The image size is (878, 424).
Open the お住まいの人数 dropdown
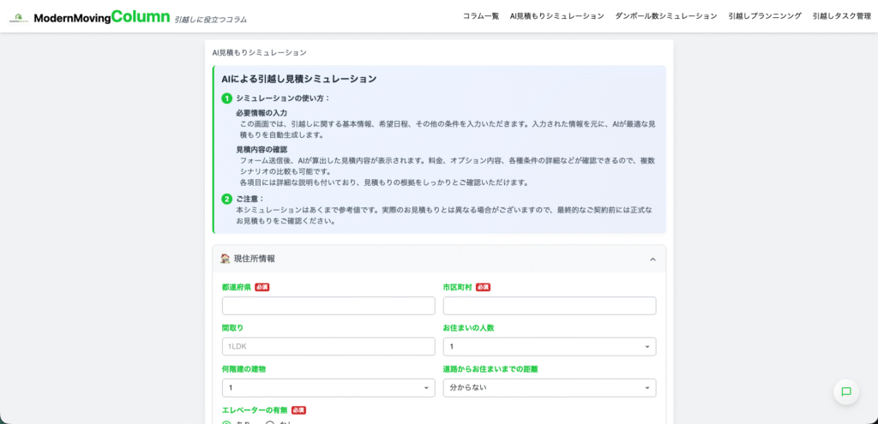tap(549, 347)
